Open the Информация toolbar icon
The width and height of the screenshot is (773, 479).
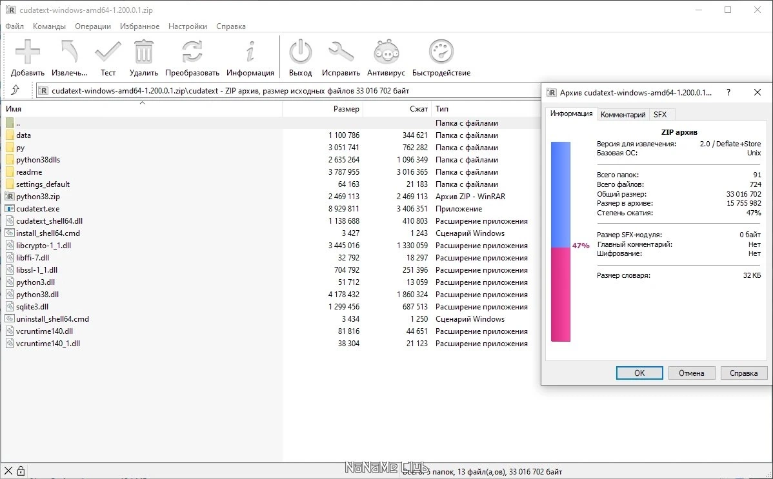(x=250, y=52)
